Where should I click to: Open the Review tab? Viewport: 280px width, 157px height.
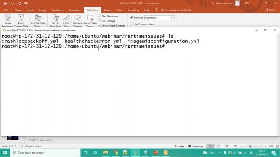[x=108, y=10]
